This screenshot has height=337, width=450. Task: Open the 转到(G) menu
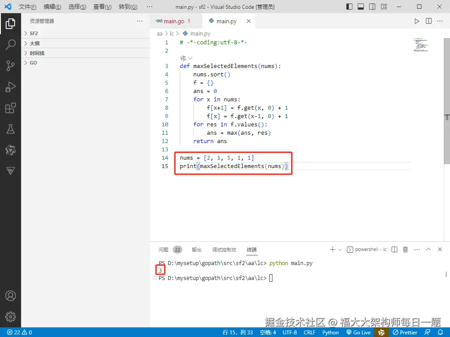pos(128,7)
